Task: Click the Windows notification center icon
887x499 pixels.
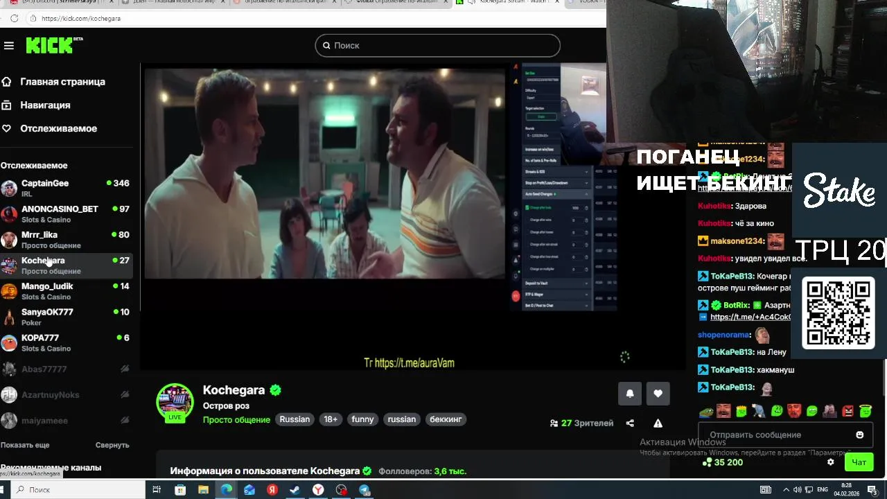Action: click(872, 490)
